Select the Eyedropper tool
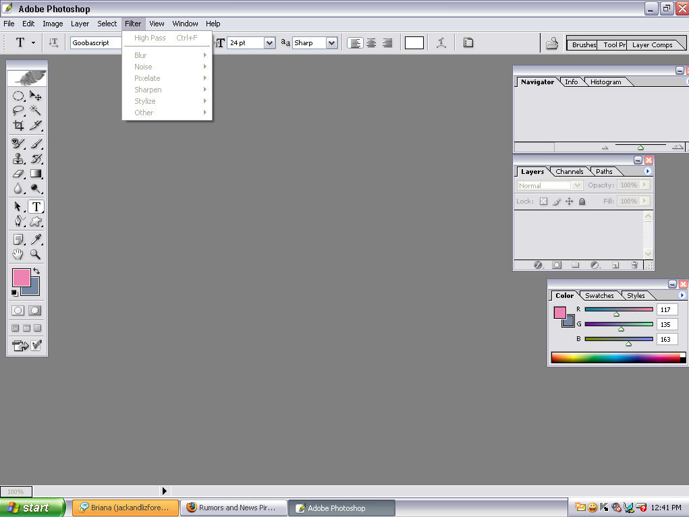Screen dimensions: 689x517 [x=36, y=239]
